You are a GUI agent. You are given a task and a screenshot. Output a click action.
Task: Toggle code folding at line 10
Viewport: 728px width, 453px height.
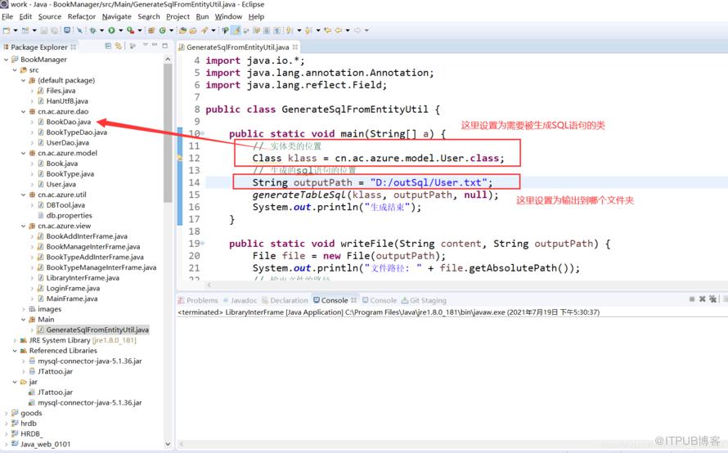[202, 133]
